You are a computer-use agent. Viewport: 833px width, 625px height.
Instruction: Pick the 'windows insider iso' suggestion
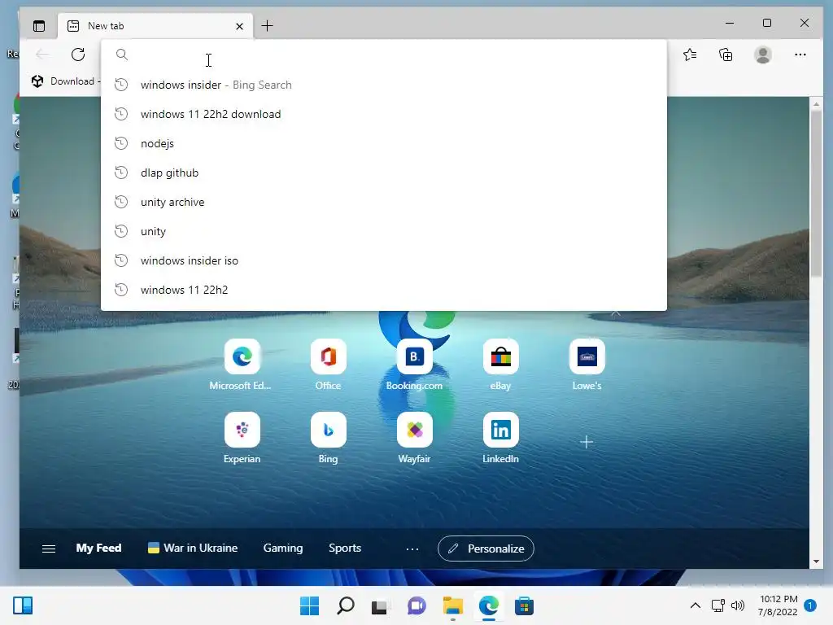point(384,260)
